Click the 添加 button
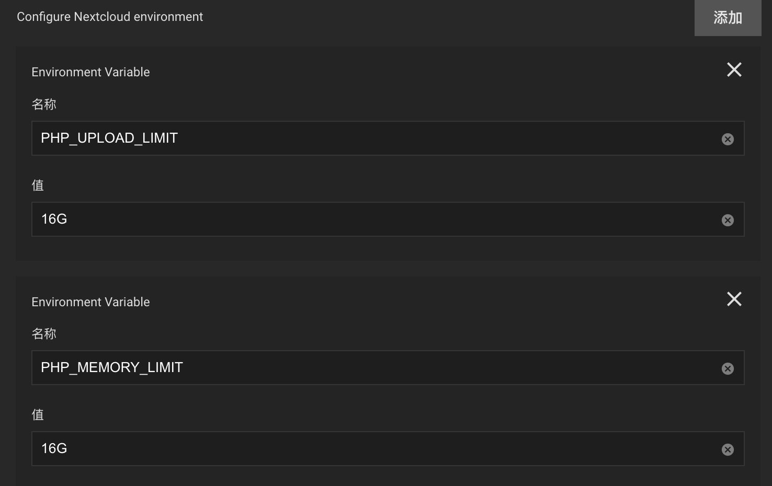772x486 pixels. (x=728, y=18)
